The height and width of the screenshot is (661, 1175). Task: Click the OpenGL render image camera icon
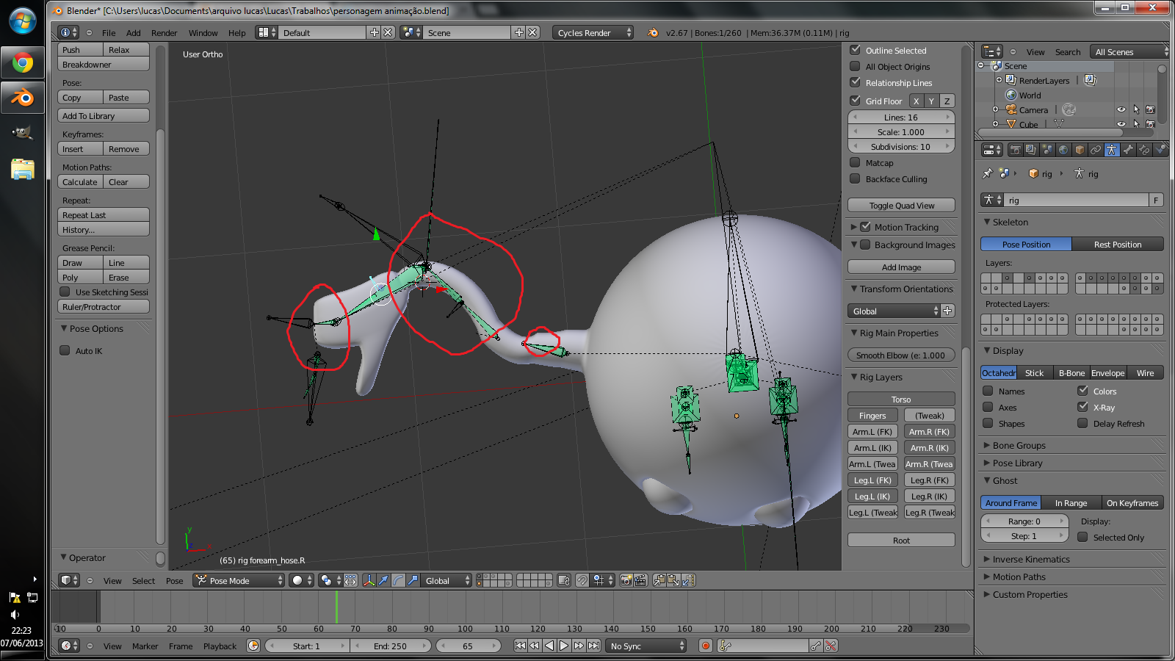coord(626,580)
